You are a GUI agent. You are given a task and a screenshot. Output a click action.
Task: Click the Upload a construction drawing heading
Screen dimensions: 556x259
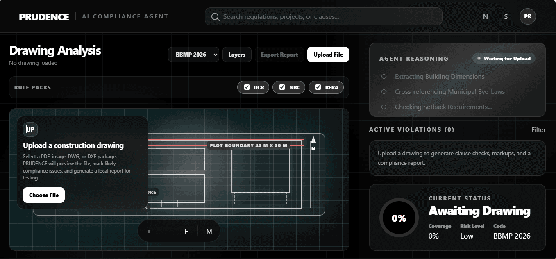(x=73, y=145)
